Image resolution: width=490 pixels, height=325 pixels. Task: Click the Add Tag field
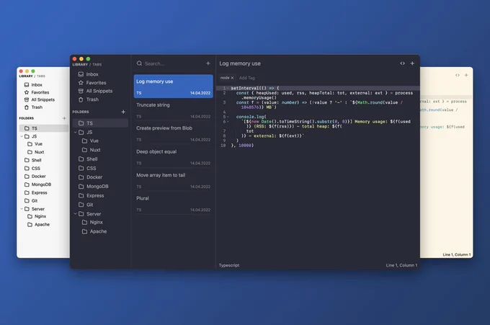click(x=247, y=78)
